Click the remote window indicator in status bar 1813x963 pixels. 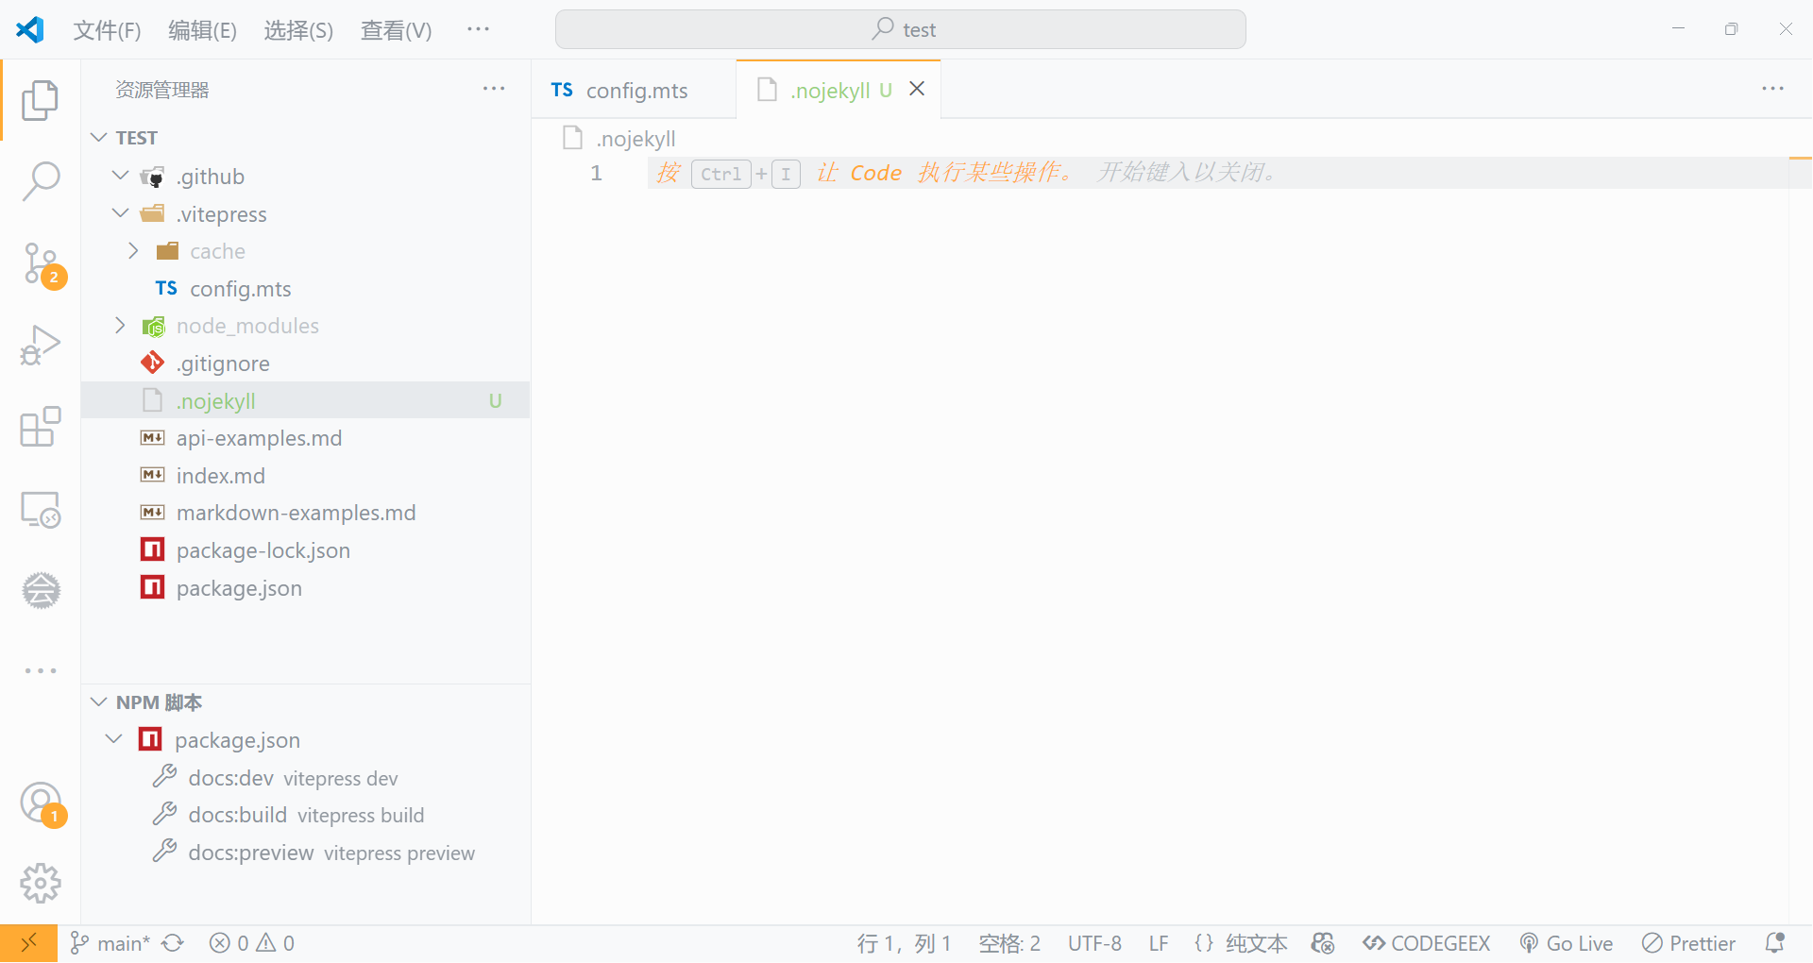28,943
